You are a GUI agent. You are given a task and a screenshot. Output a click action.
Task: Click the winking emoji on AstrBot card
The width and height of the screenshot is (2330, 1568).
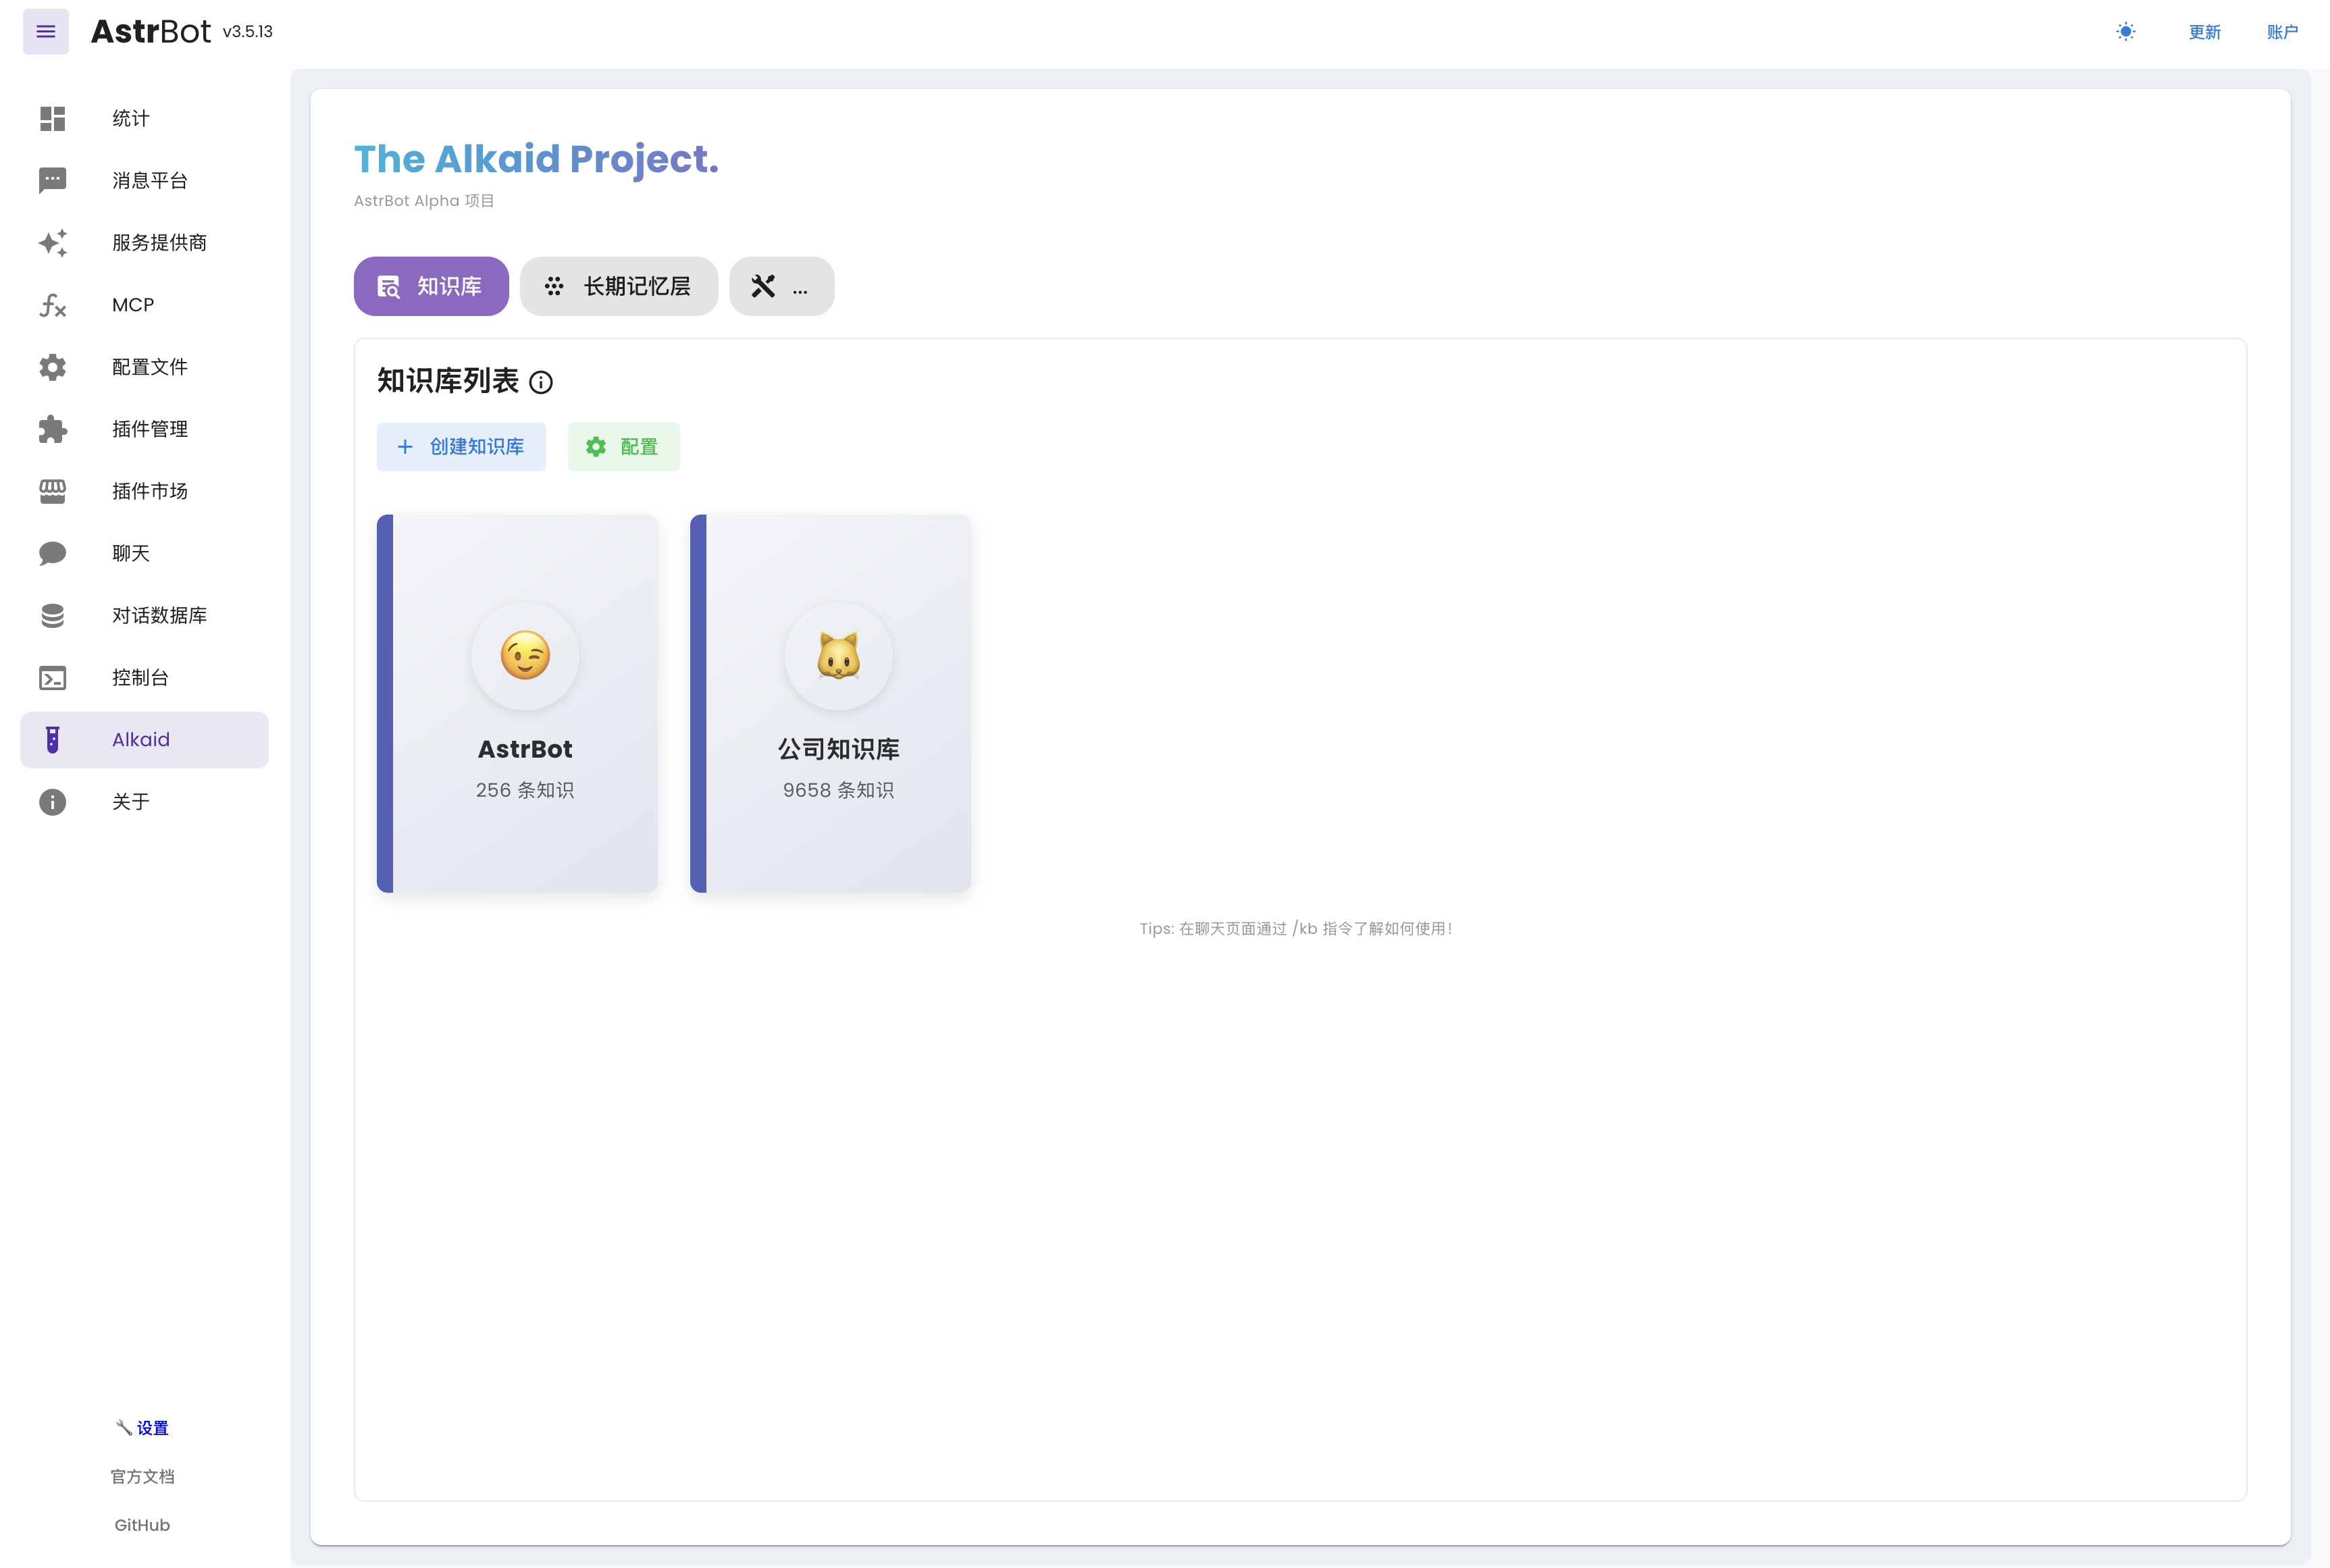coord(525,656)
